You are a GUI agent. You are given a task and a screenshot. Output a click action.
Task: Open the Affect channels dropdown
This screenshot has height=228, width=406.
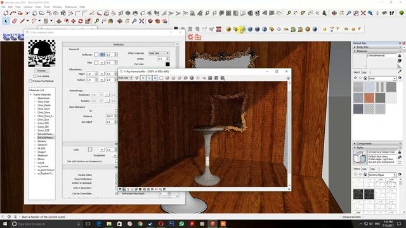pos(159,53)
